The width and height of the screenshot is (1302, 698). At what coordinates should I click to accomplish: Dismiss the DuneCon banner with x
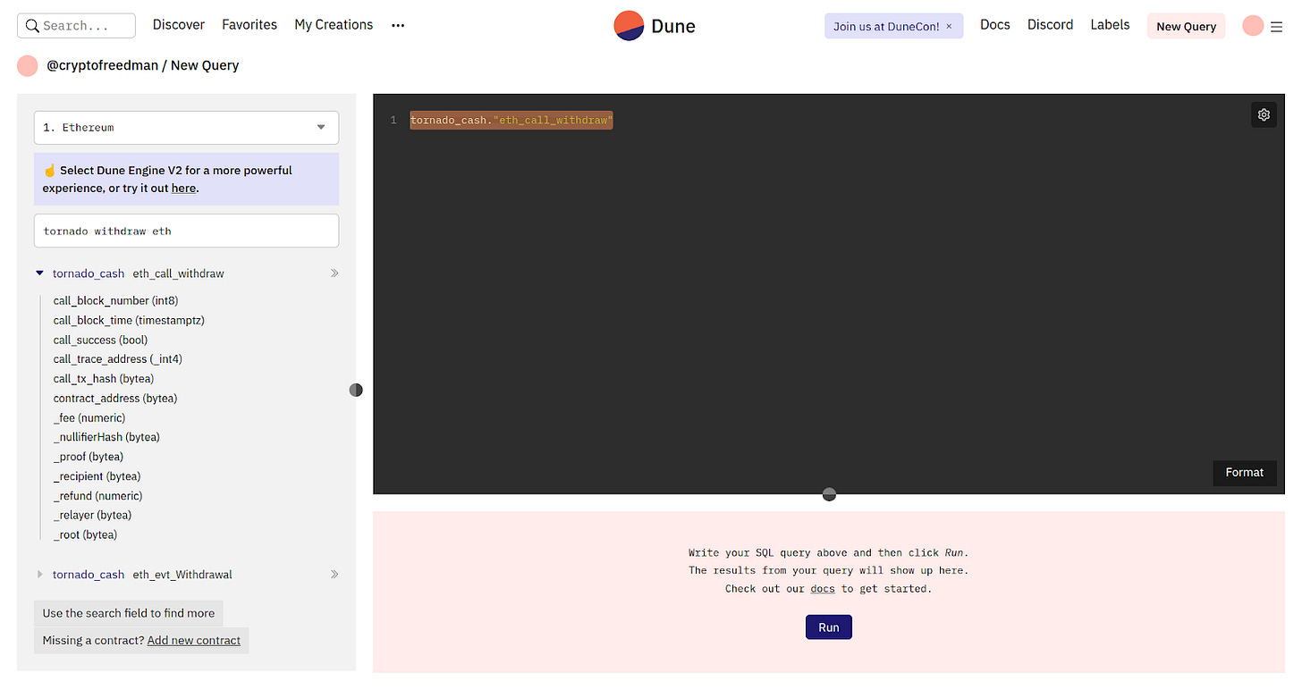pos(949,26)
